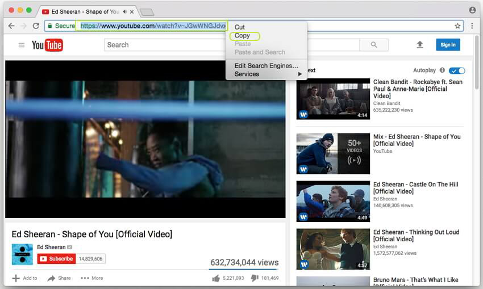Screen dimensions: 483x289
Task: Reload the page in the browser
Action: (x=36, y=26)
